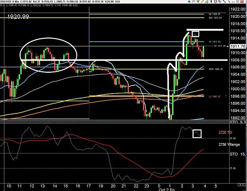Click the round clock-like toolbar icon
Viewport: 247px width, 191px height.
pos(215,2)
